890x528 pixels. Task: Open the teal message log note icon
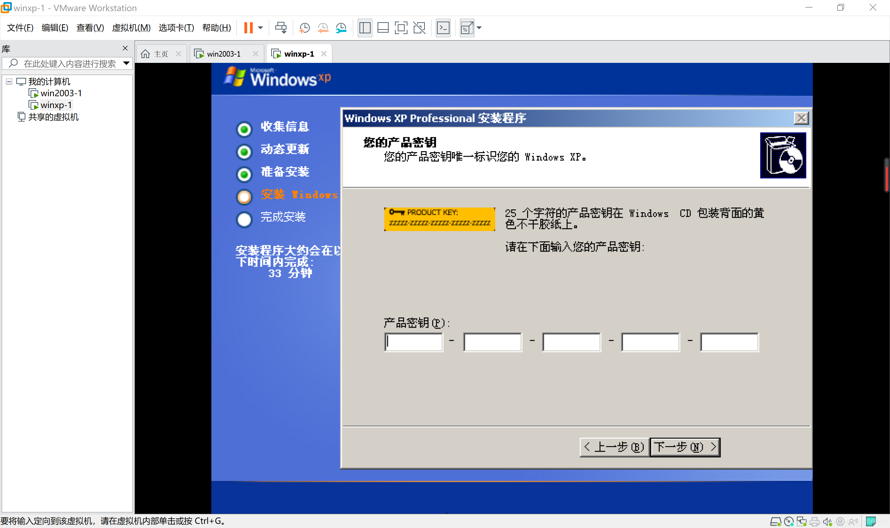(871, 522)
